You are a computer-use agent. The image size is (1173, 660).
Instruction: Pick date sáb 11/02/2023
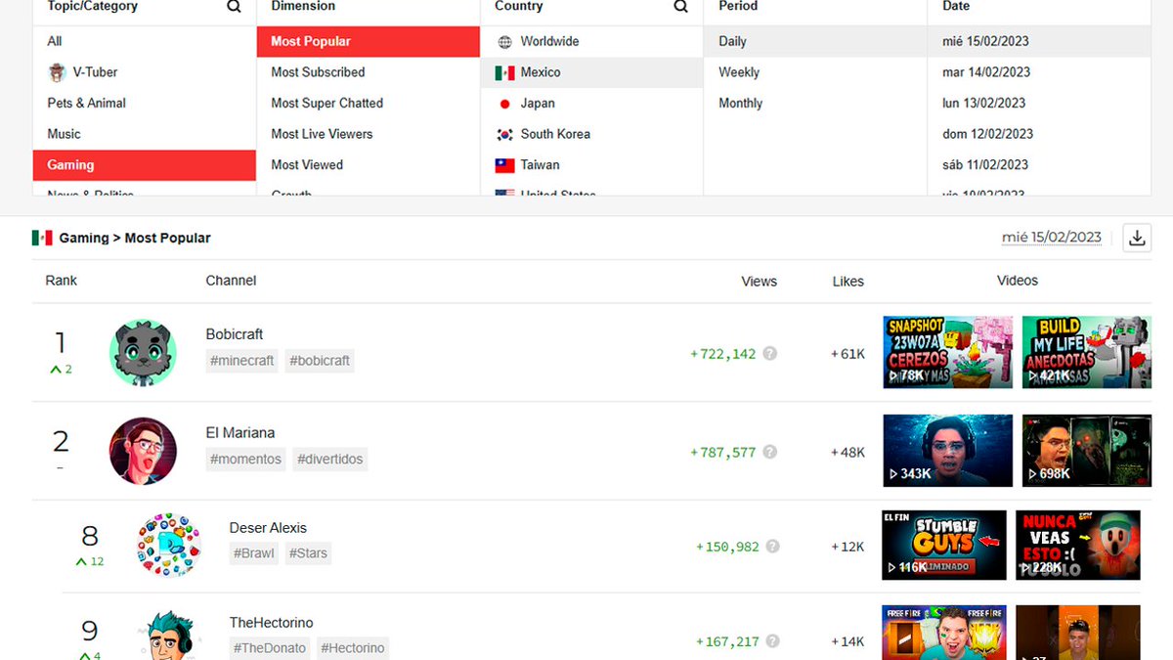click(1039, 165)
